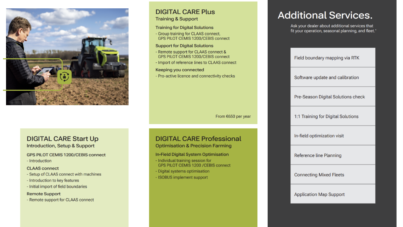Click Training & Support subtitle
Screen dimensions: 403x227
click(177, 19)
